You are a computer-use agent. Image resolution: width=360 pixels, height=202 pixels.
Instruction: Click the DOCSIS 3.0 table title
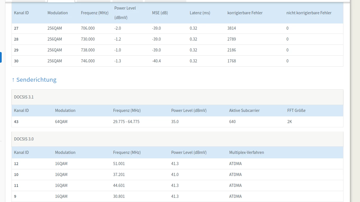24,139
